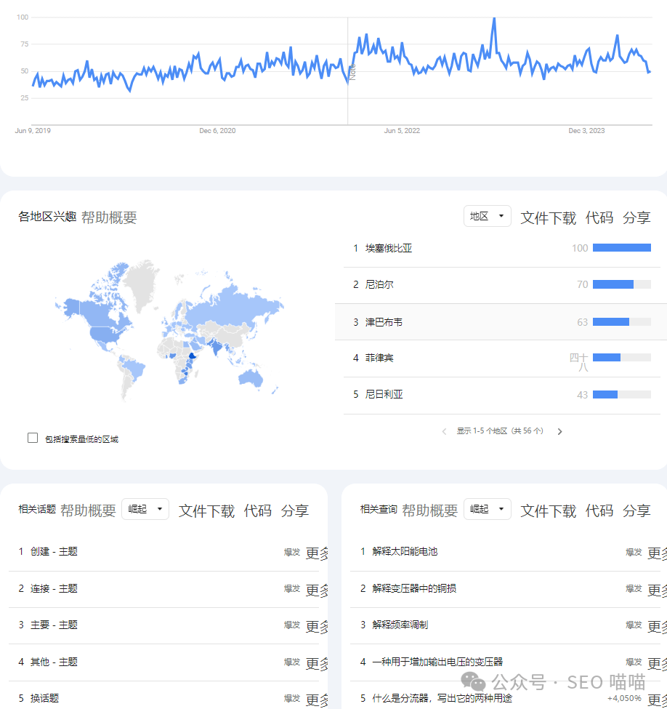The image size is (667, 709).
Task: Download file for 相关查询 section
Action: [x=548, y=511]
